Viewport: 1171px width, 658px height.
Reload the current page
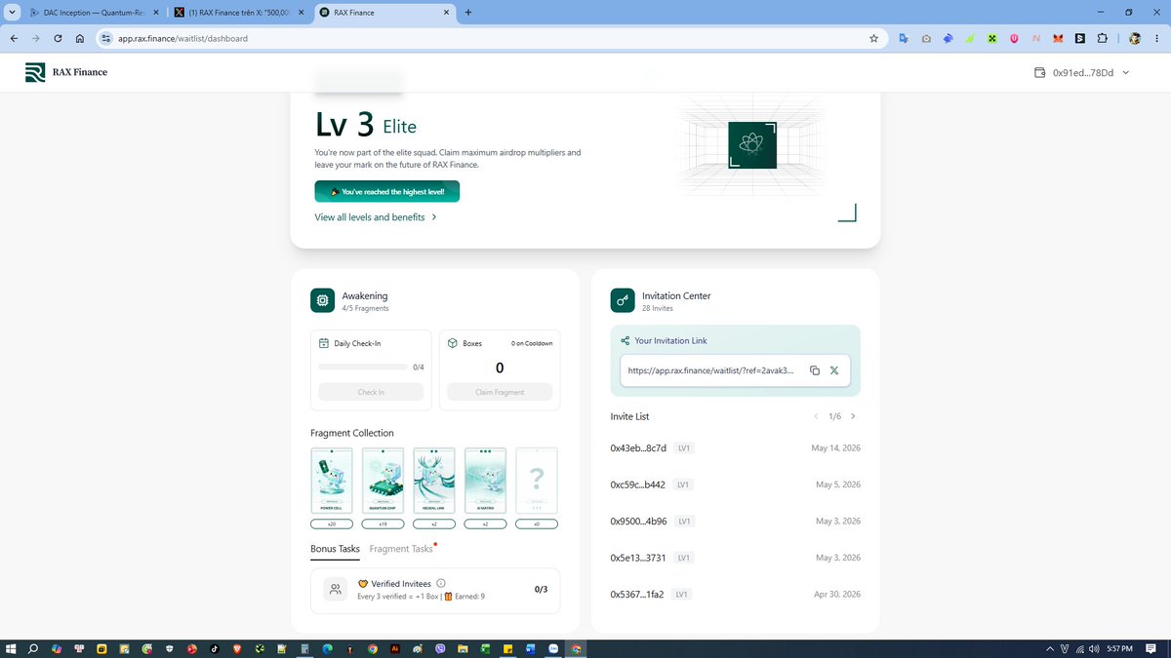tap(58, 38)
